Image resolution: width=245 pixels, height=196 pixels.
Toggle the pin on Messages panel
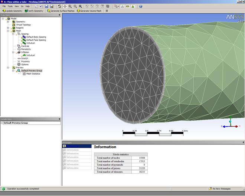pyautogui.click(x=243, y=142)
